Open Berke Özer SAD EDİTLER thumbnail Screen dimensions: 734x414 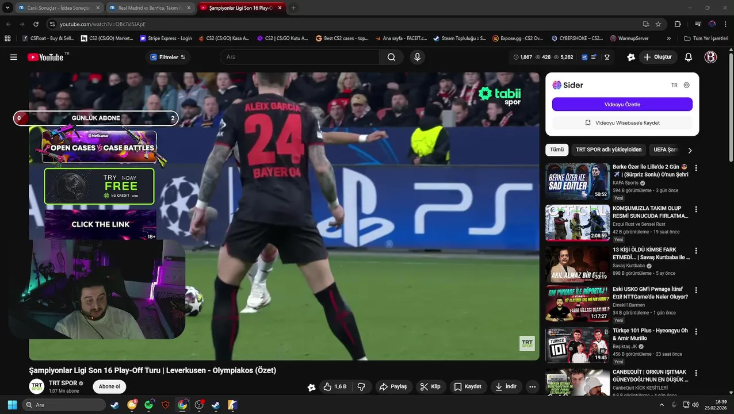[577, 181]
